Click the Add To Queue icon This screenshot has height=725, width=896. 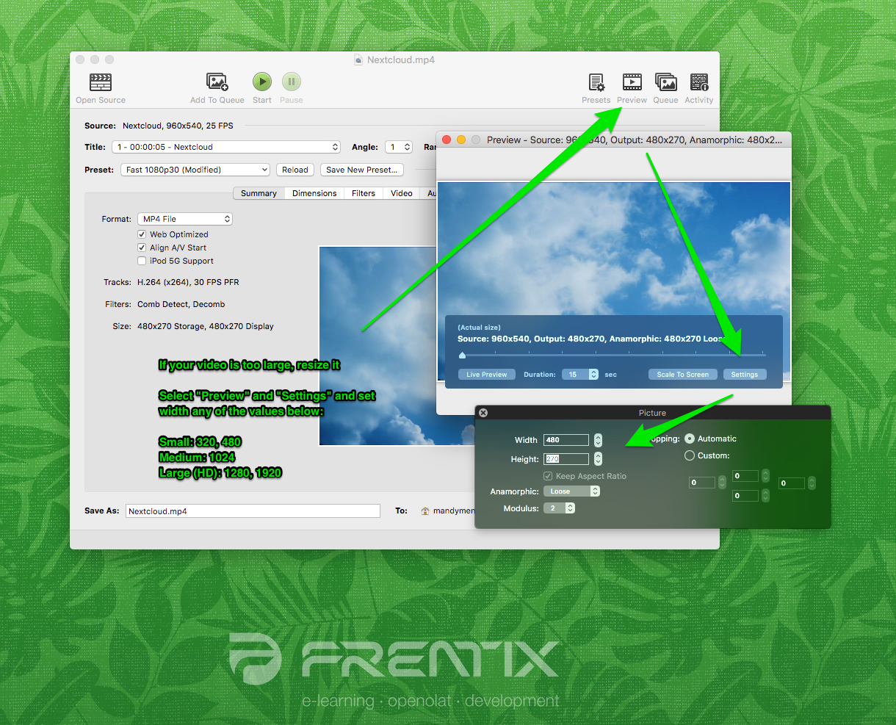pos(217,82)
